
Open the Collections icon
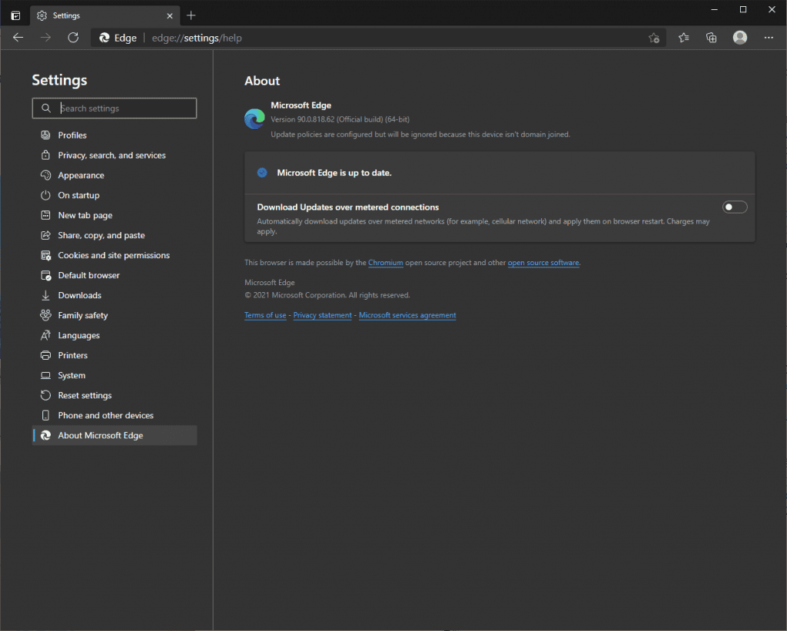point(711,38)
